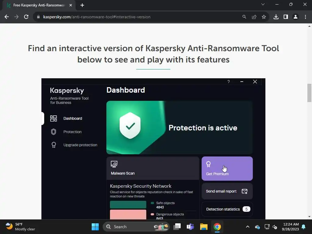This screenshot has height=234, width=312.
Task: Open Chrome downloads
Action: [x=276, y=17]
